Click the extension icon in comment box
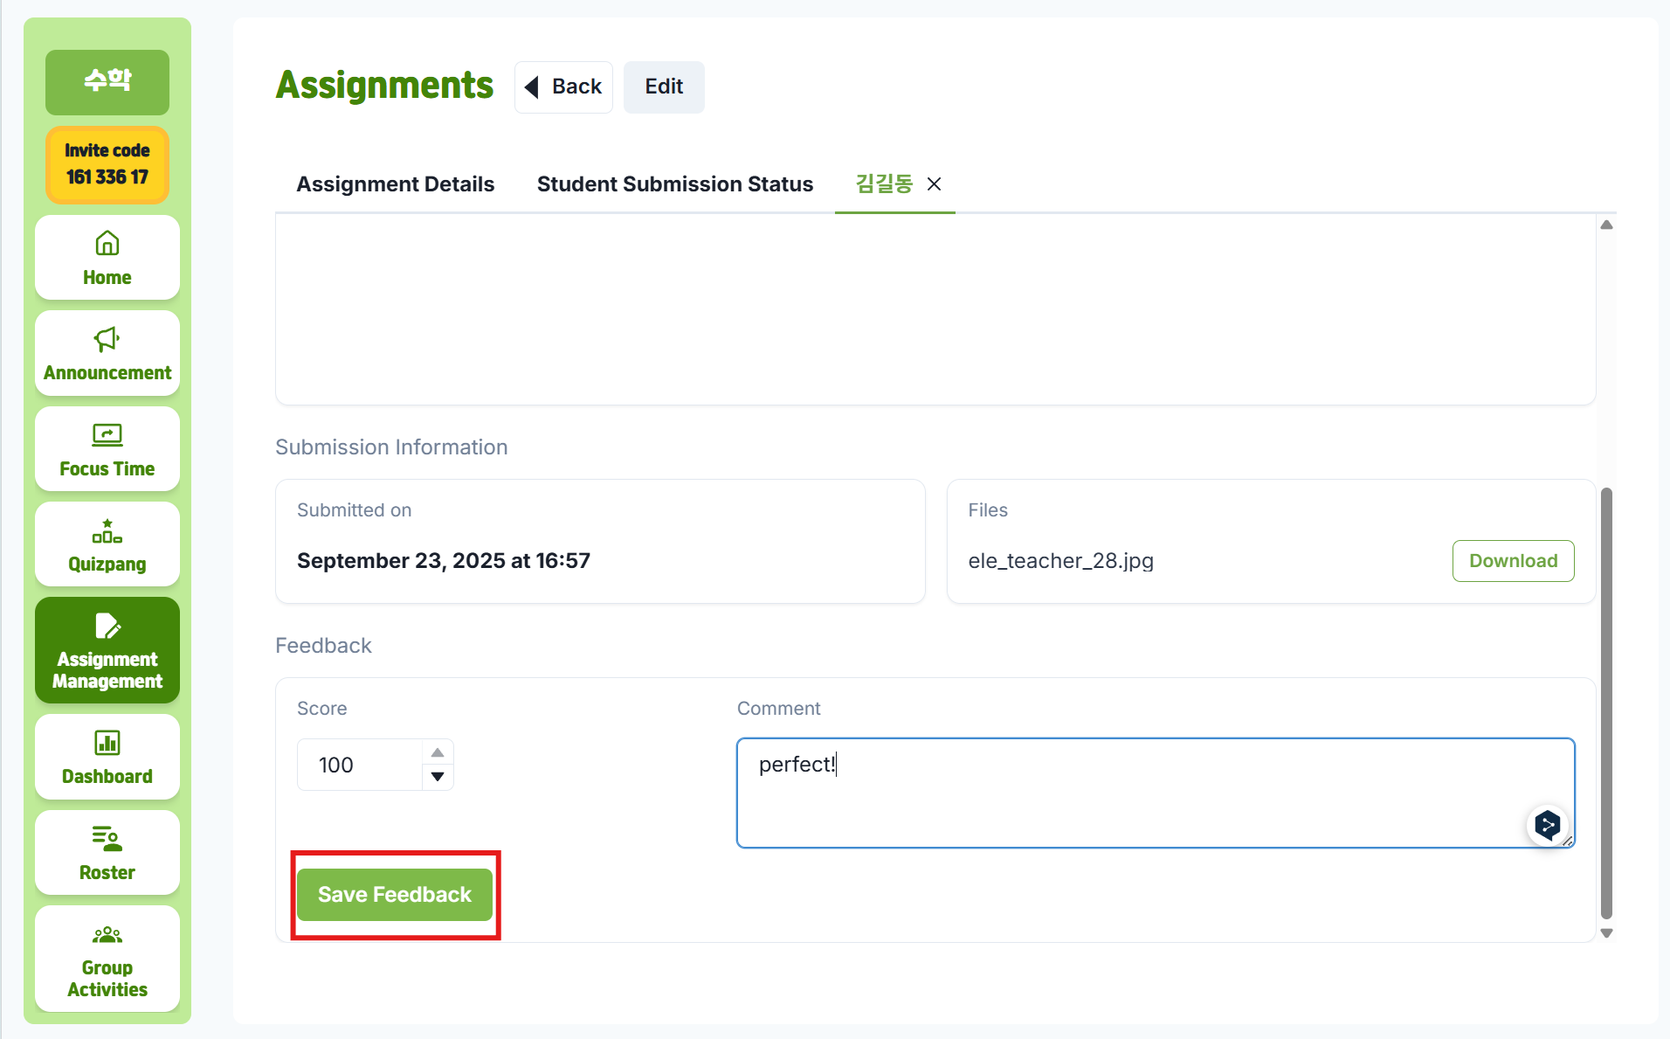1670x1039 pixels. pyautogui.click(x=1547, y=825)
